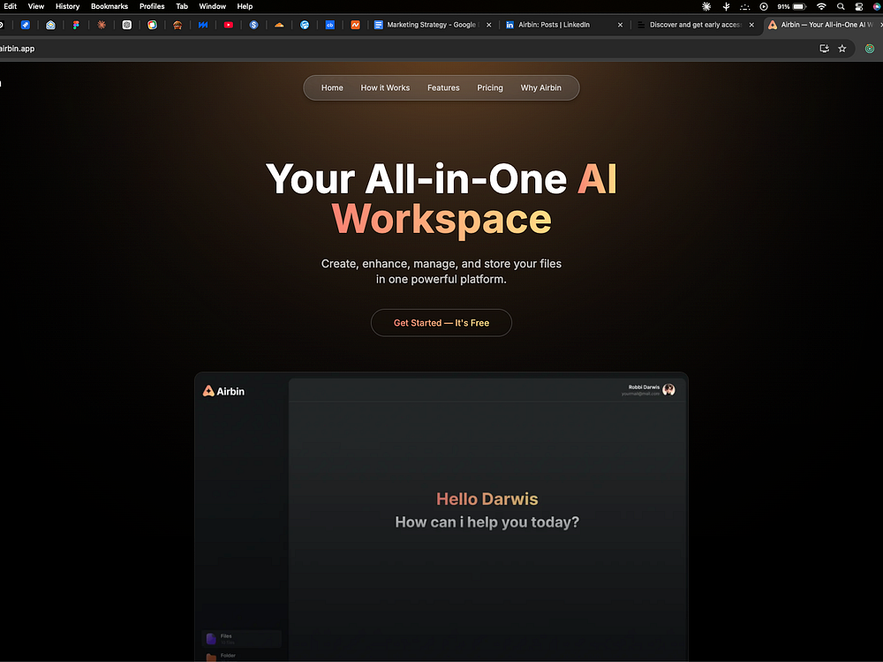The height and width of the screenshot is (662, 883).
Task: Open the Wi-Fi menu bar icon
Action: coord(821,7)
